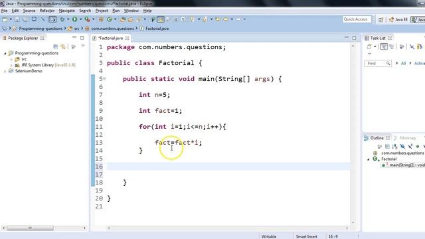The width and height of the screenshot is (425, 239).
Task: Collapse Factorial class in Outline
Action: pos(369,159)
